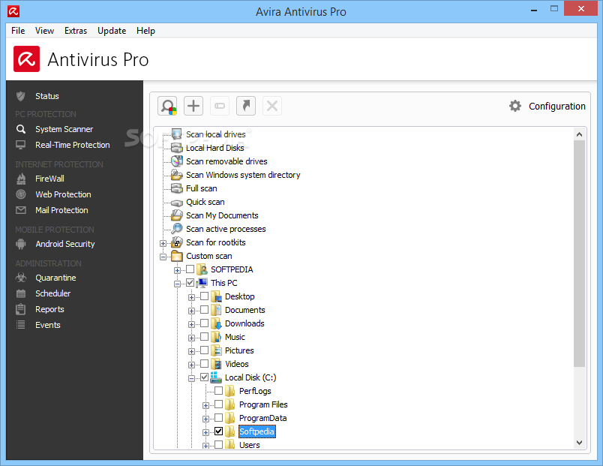This screenshot has width=603, height=466.
Task: Check the Program Files checkbox
Action: 219,404
